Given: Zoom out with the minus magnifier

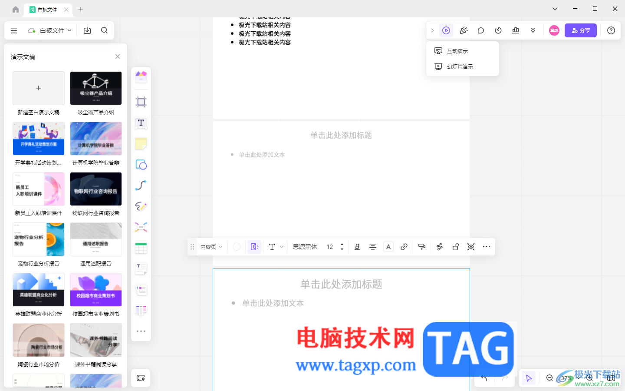Looking at the screenshot, I should (549, 378).
